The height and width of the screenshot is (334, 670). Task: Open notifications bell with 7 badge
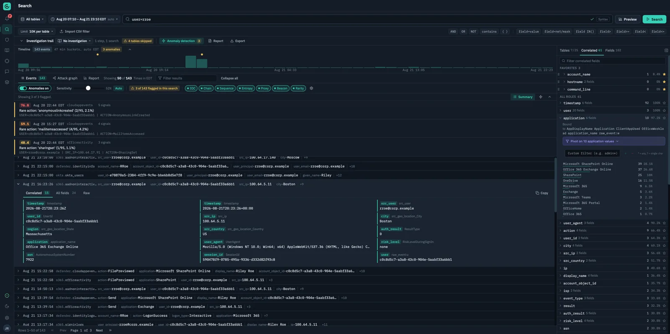(x=7, y=18)
